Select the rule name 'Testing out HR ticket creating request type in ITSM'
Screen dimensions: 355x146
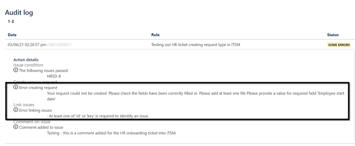195,45
